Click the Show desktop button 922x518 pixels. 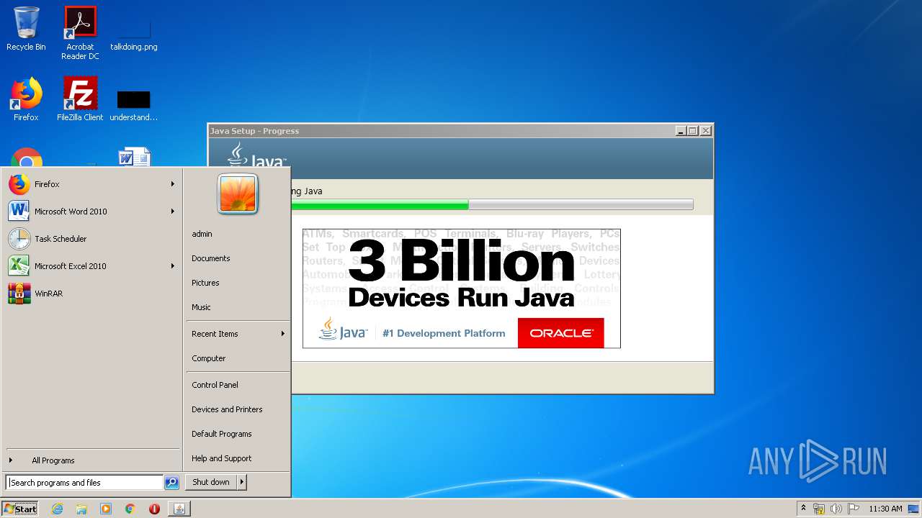point(914,509)
